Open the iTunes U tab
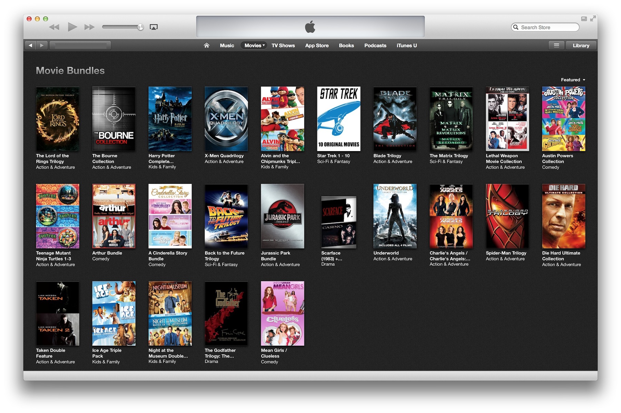Image resolution: width=621 pixels, height=413 pixels. click(407, 45)
